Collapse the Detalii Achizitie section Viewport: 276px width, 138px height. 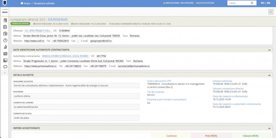(x=269, y=75)
